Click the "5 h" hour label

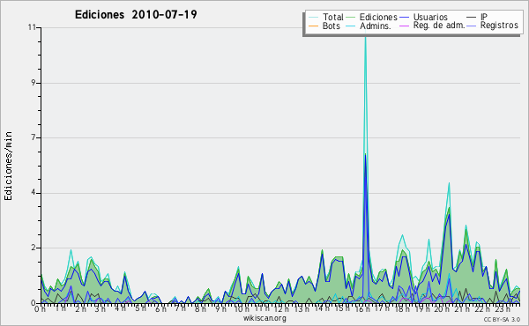(x=140, y=308)
